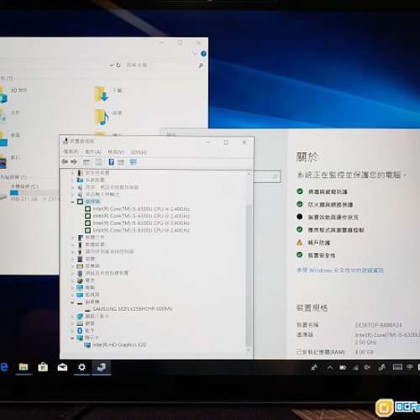
Task: Expand the 鍵盤 keyboards category
Action: (x=72, y=323)
